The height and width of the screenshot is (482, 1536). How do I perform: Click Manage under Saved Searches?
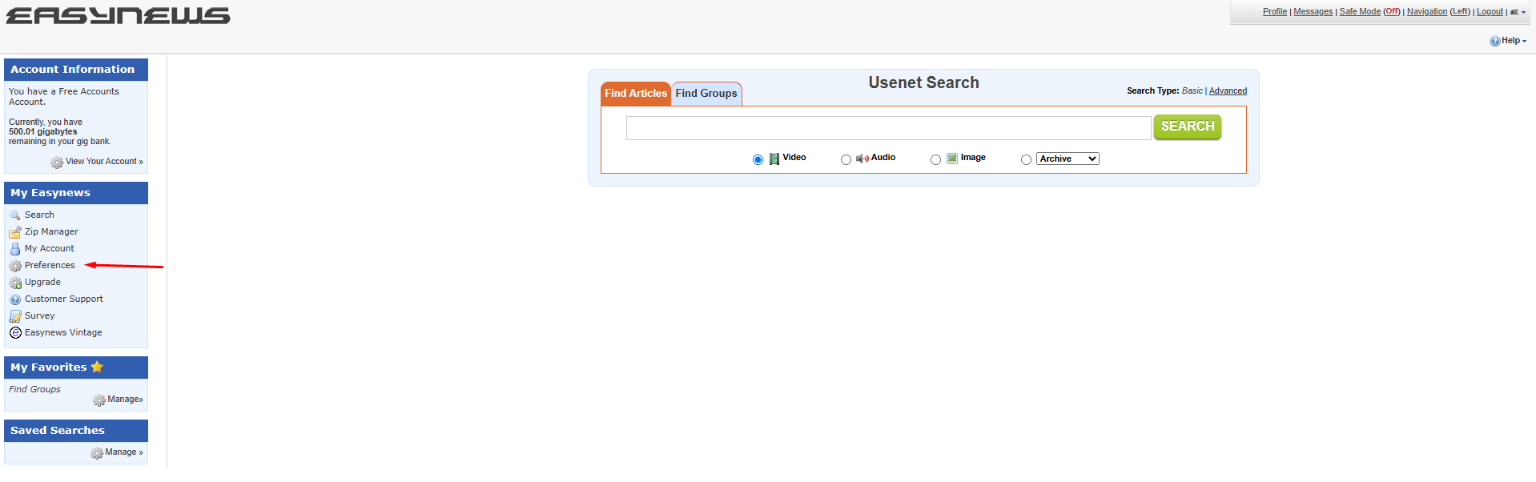[x=124, y=452]
